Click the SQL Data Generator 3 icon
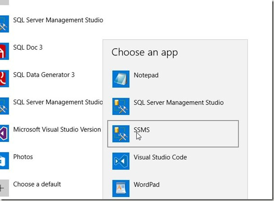Image resolution: width=274 pixels, height=201 pixels. point(4,78)
